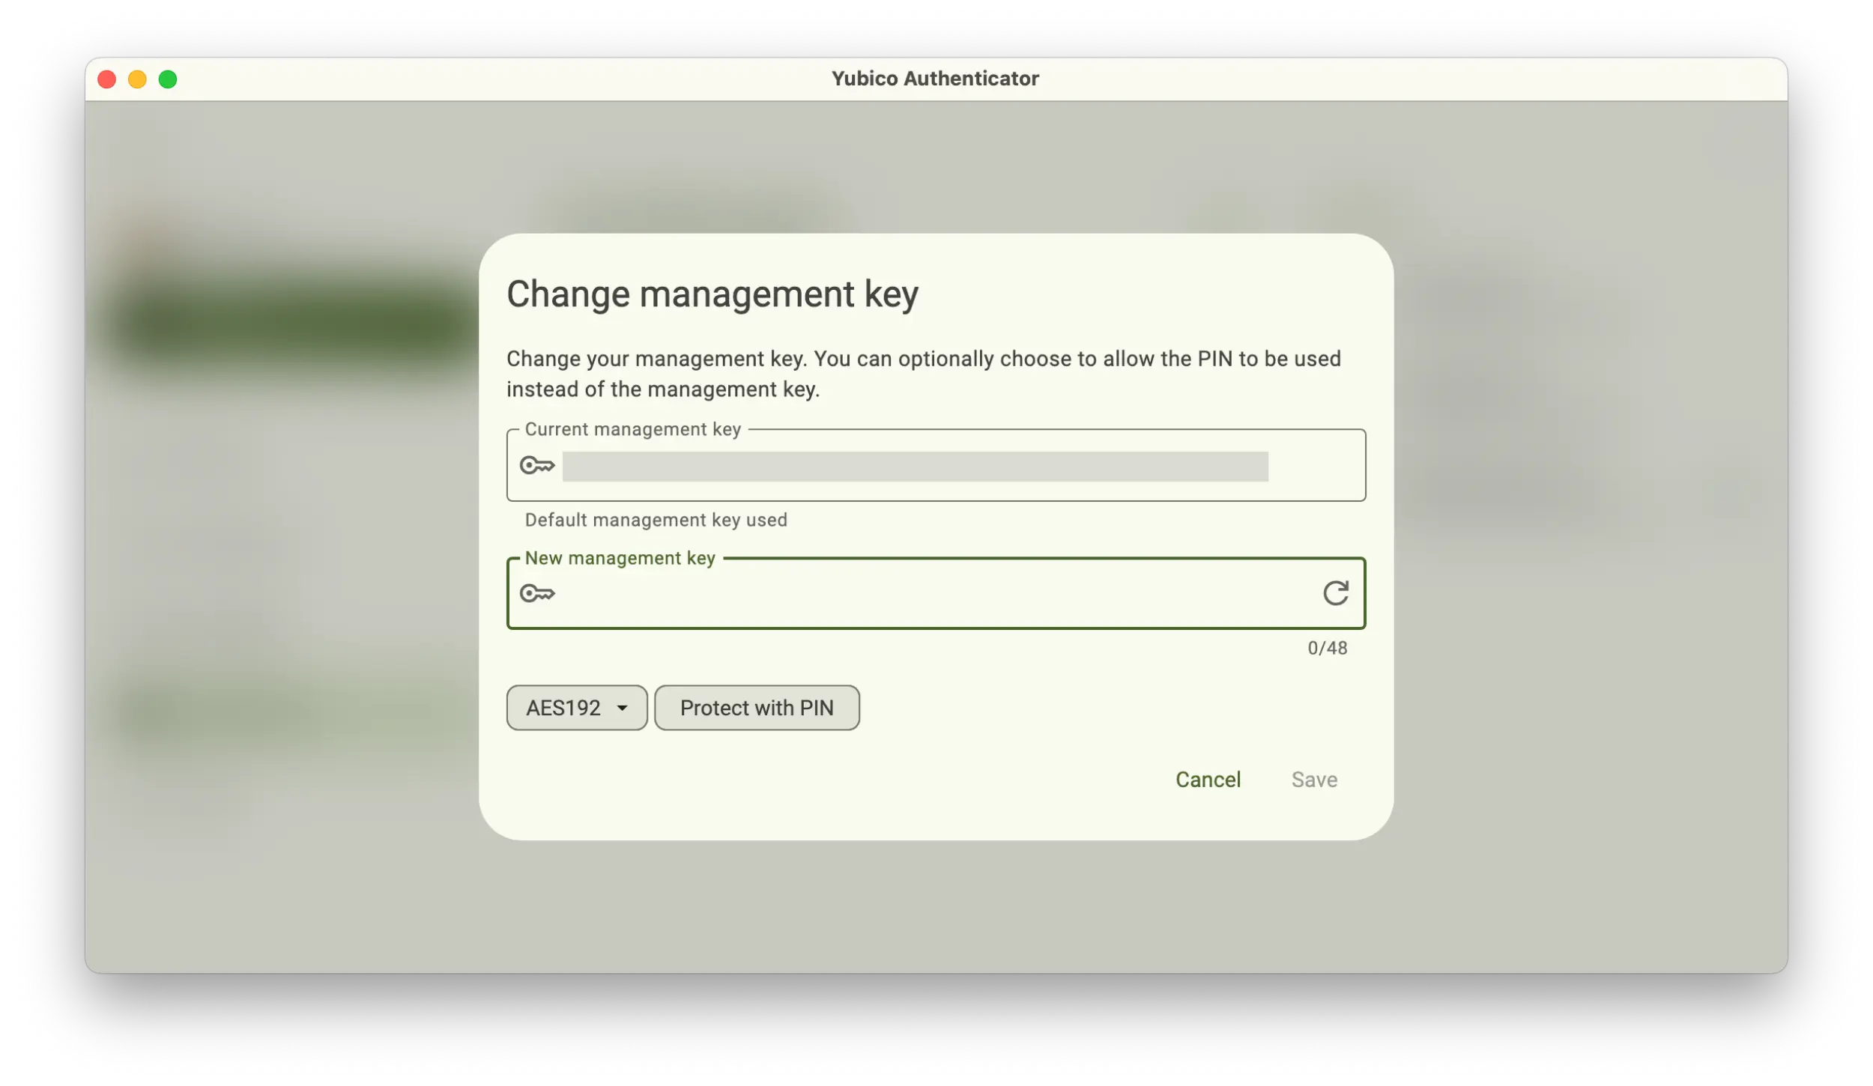Open the management key algorithm selector

point(576,707)
